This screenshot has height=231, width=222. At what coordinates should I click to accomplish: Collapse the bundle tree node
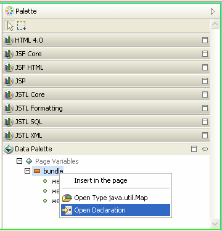(x=27, y=171)
